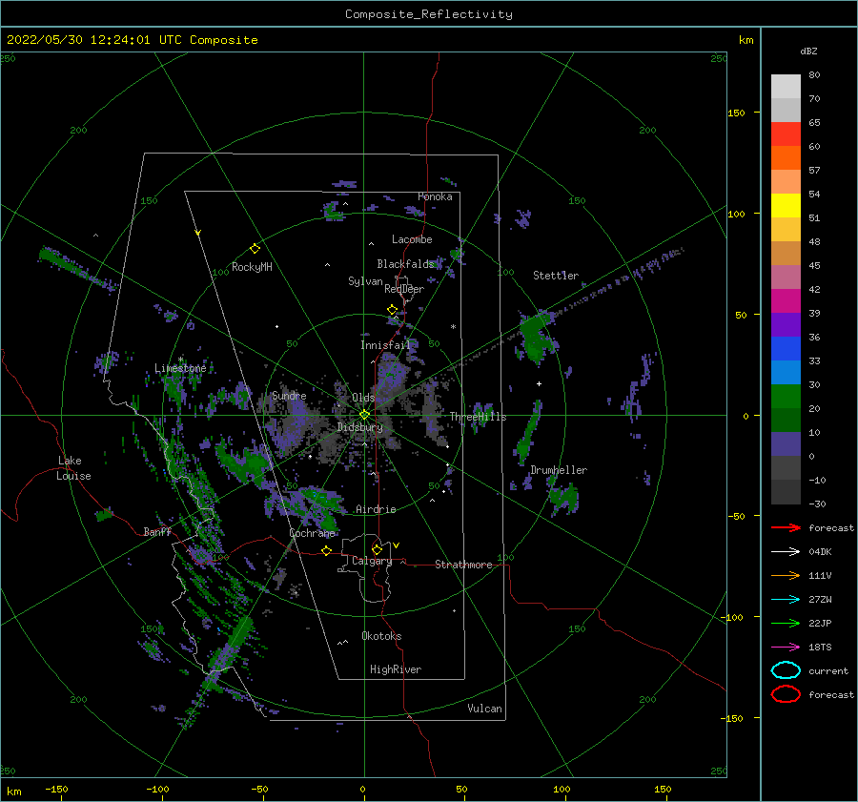Click the Sylvan label
This screenshot has height=802, width=858.
tap(365, 281)
